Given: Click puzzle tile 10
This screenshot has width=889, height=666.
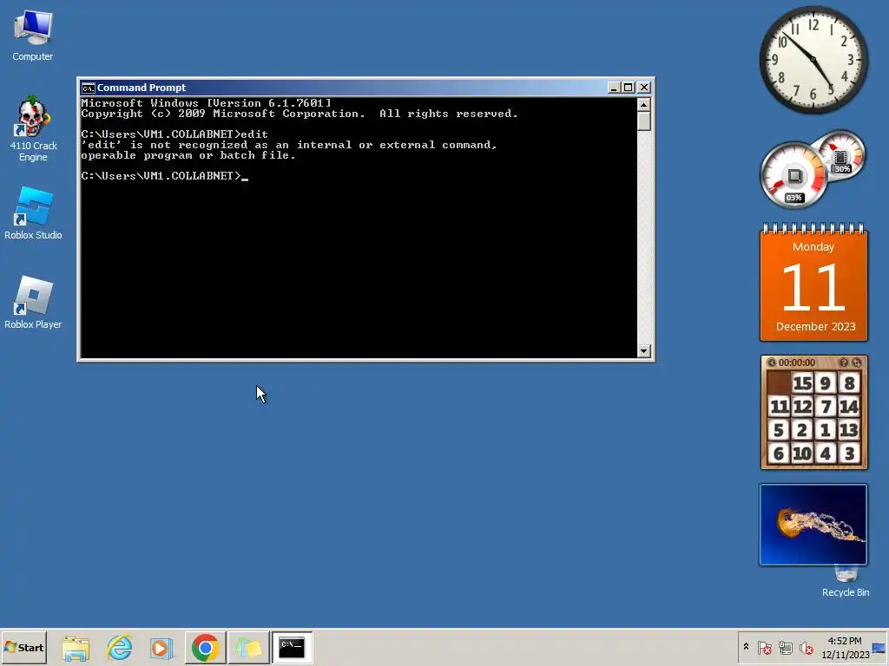Looking at the screenshot, I should click(x=802, y=453).
